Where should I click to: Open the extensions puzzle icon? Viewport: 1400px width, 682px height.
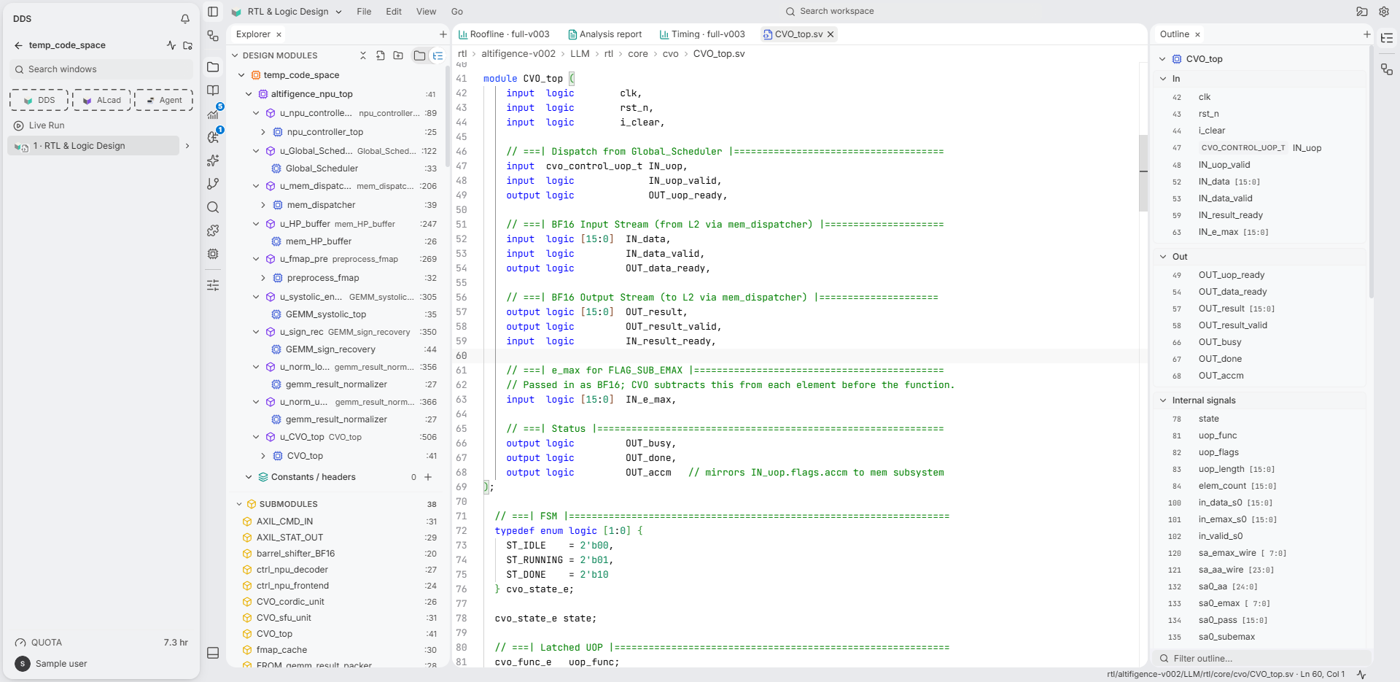point(213,230)
